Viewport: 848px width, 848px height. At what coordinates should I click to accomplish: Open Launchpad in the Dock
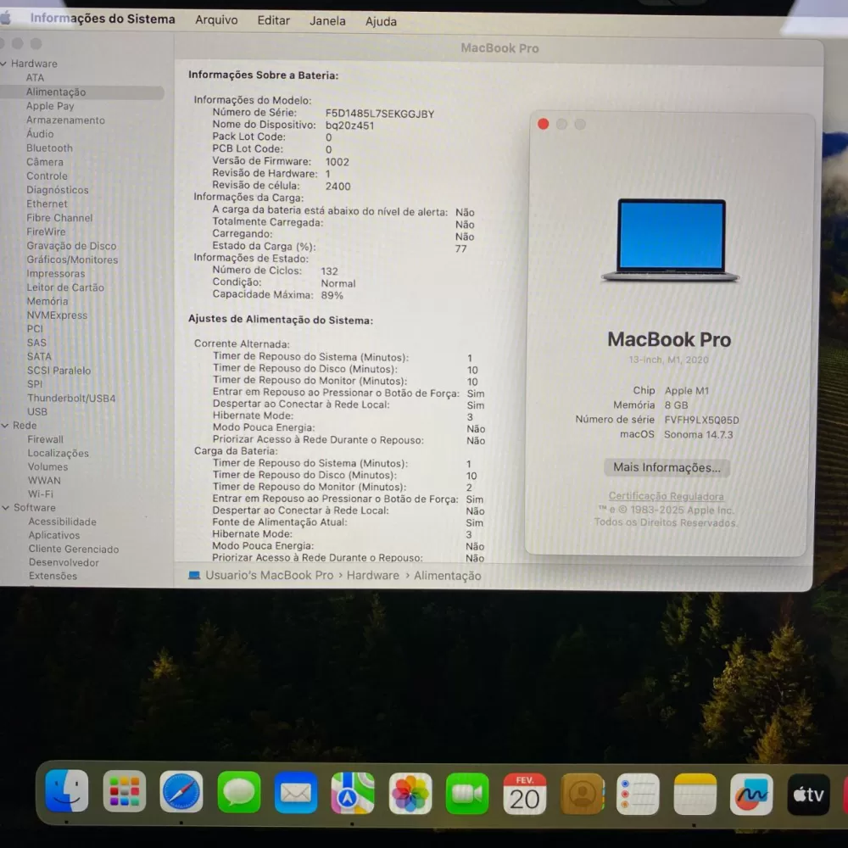coord(125,792)
